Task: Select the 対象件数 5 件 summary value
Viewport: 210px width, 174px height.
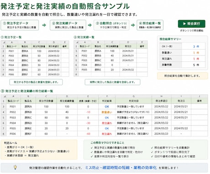Action: pyautogui.click(x=196, y=65)
